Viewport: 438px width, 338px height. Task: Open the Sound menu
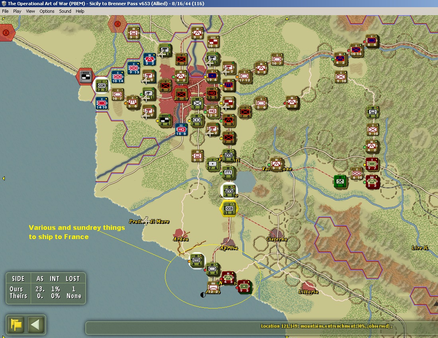65,11
